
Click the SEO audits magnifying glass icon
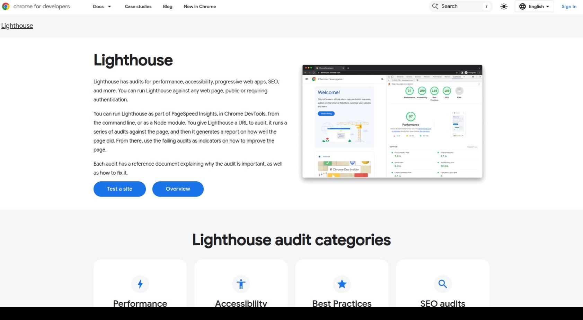[x=442, y=284]
